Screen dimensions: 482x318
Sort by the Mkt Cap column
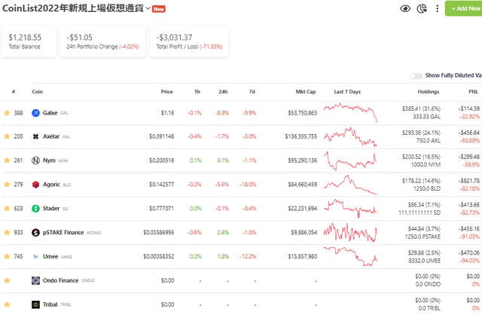click(x=306, y=92)
